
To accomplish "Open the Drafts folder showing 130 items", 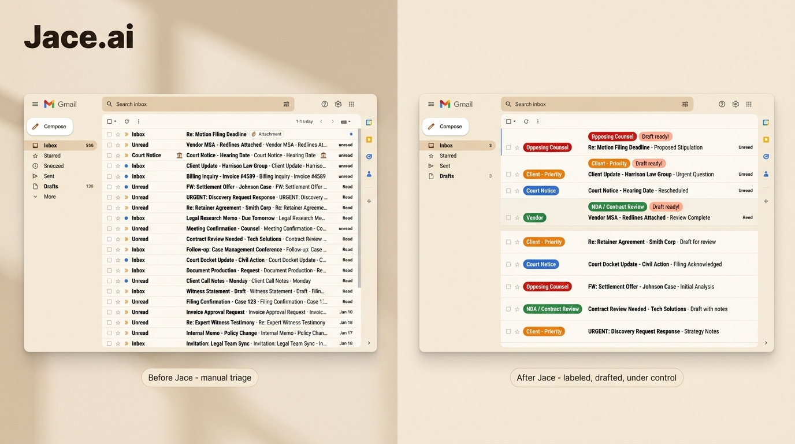I will point(51,186).
